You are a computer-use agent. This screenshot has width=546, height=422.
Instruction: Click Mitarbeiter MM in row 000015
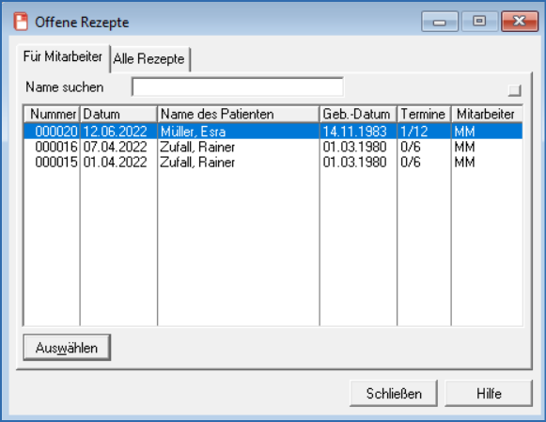[x=464, y=163]
